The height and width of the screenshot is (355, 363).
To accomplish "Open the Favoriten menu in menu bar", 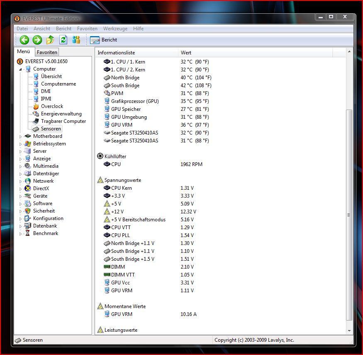I will click(x=87, y=29).
